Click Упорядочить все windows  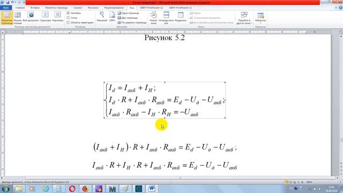point(166,18)
